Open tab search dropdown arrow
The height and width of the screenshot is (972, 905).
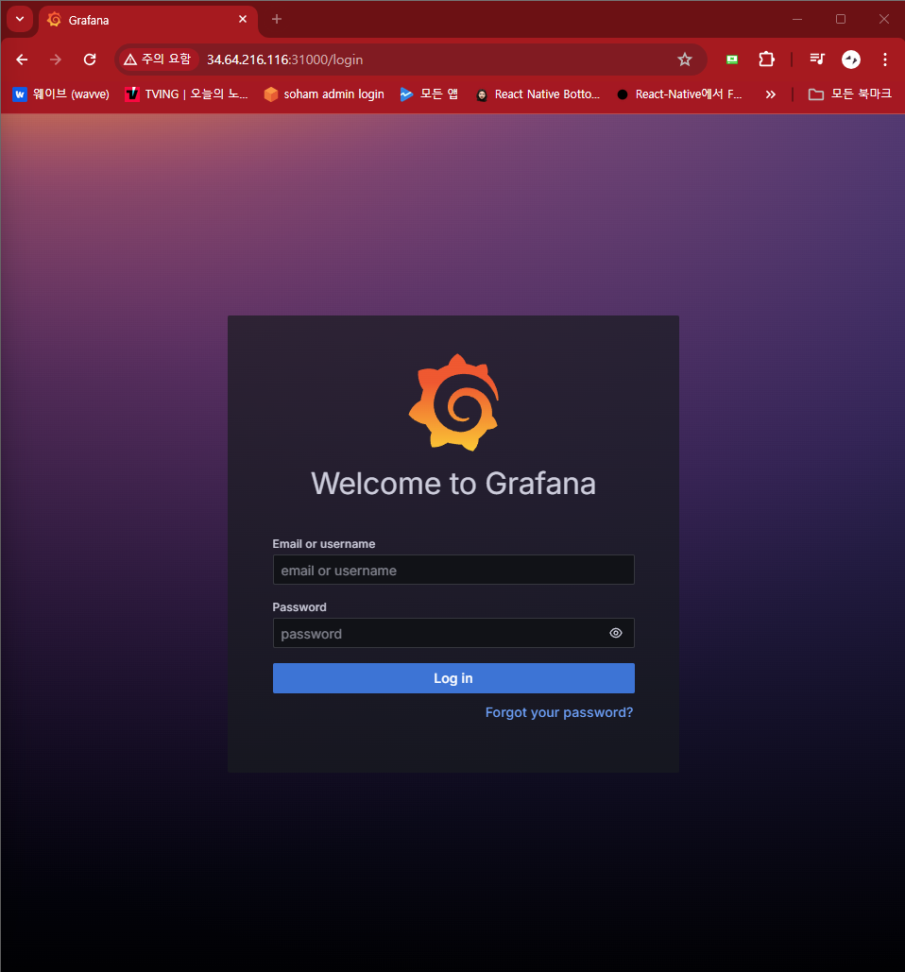[20, 19]
